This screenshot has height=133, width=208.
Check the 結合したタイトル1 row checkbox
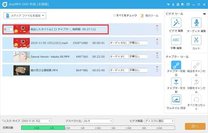pyautogui.click(x=11, y=29)
